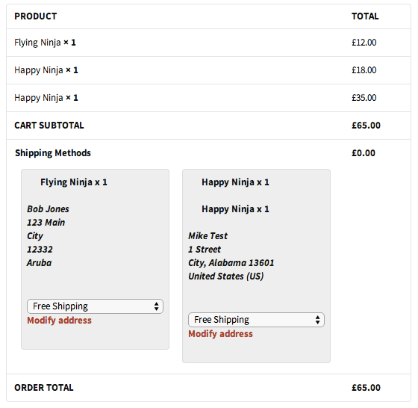Click the £35.00 Happy Ninja product row

(208, 98)
